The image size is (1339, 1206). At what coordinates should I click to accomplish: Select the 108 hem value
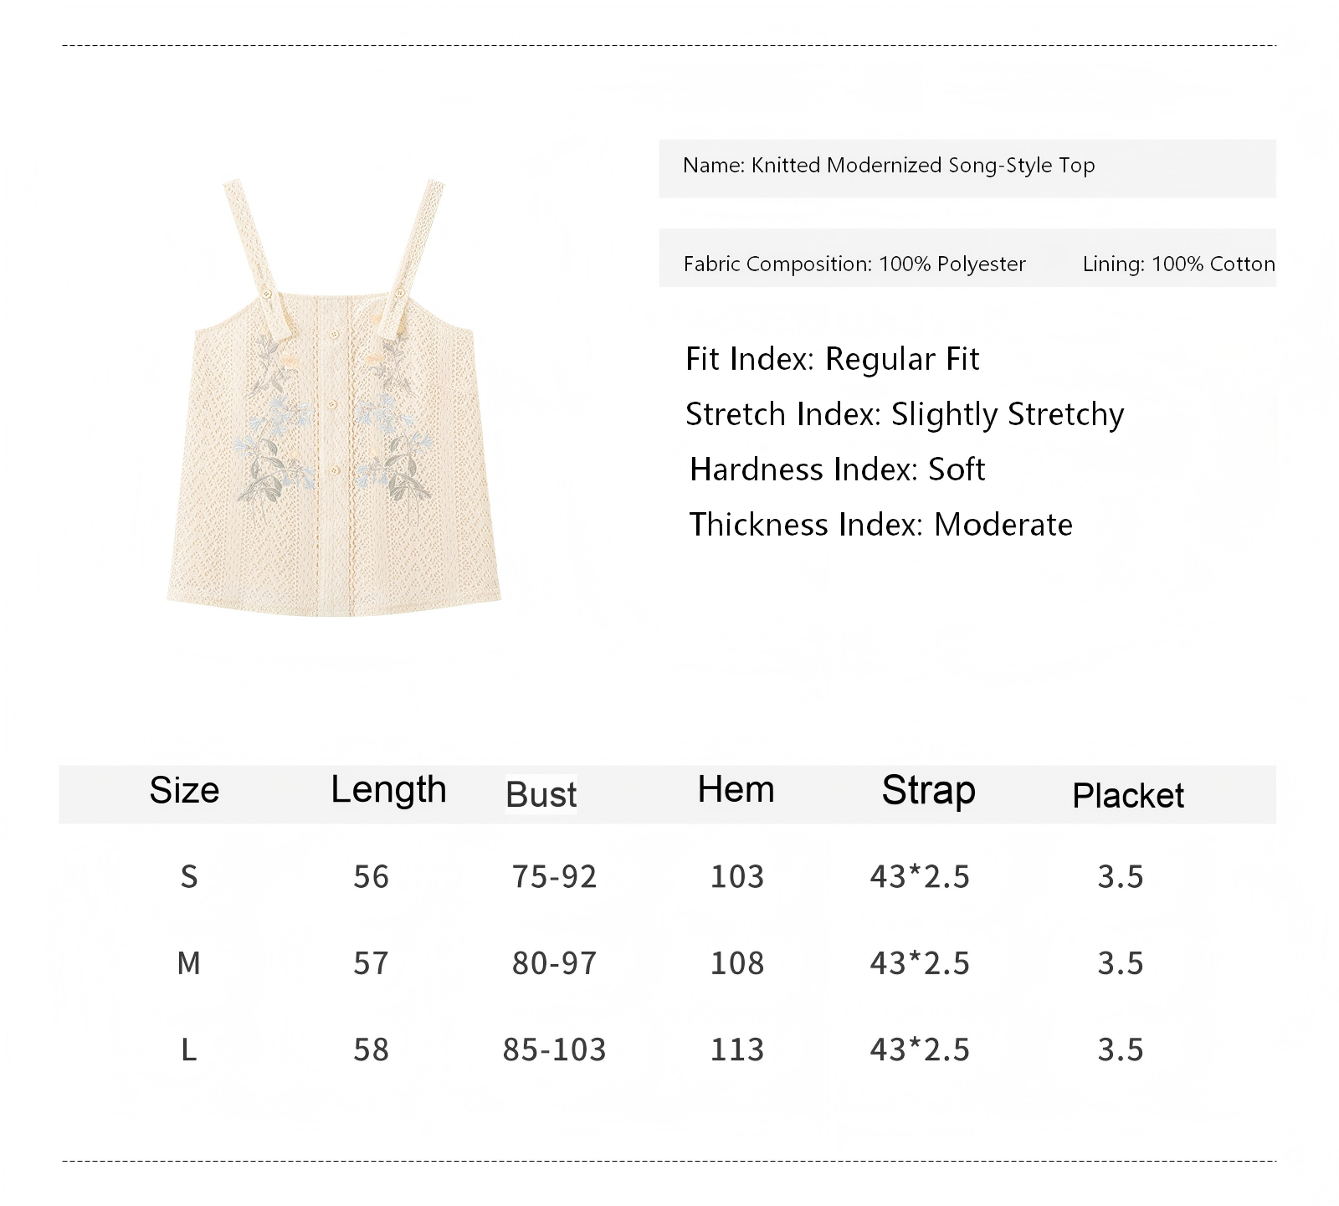[x=737, y=963]
